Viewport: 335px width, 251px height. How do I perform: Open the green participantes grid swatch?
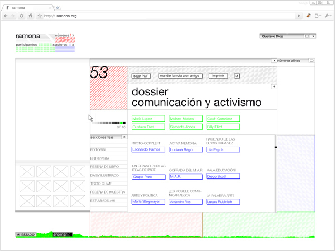[35, 49]
